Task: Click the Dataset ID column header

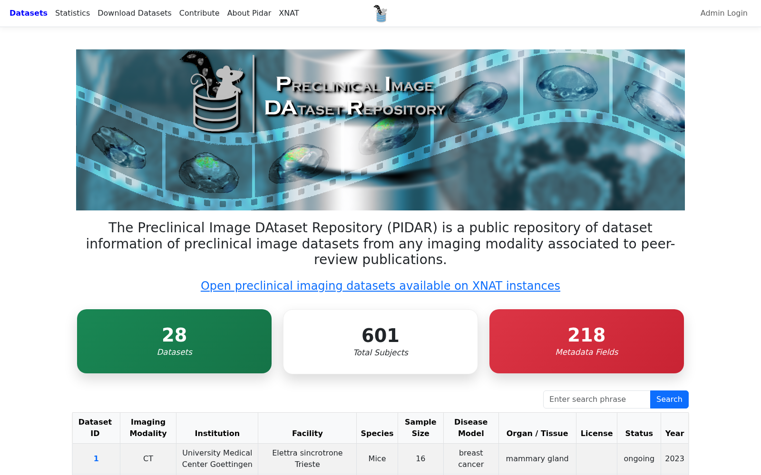Action: coord(95,427)
